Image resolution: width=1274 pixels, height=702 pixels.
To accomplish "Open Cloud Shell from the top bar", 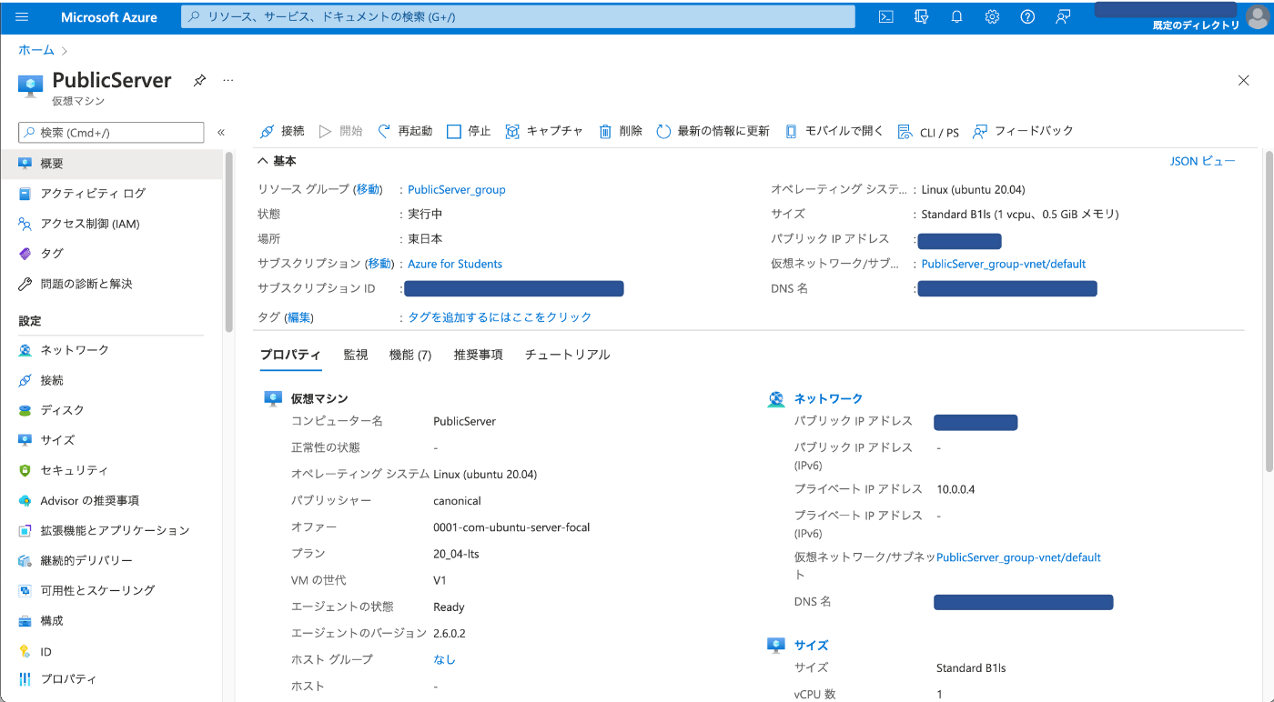I will (885, 17).
